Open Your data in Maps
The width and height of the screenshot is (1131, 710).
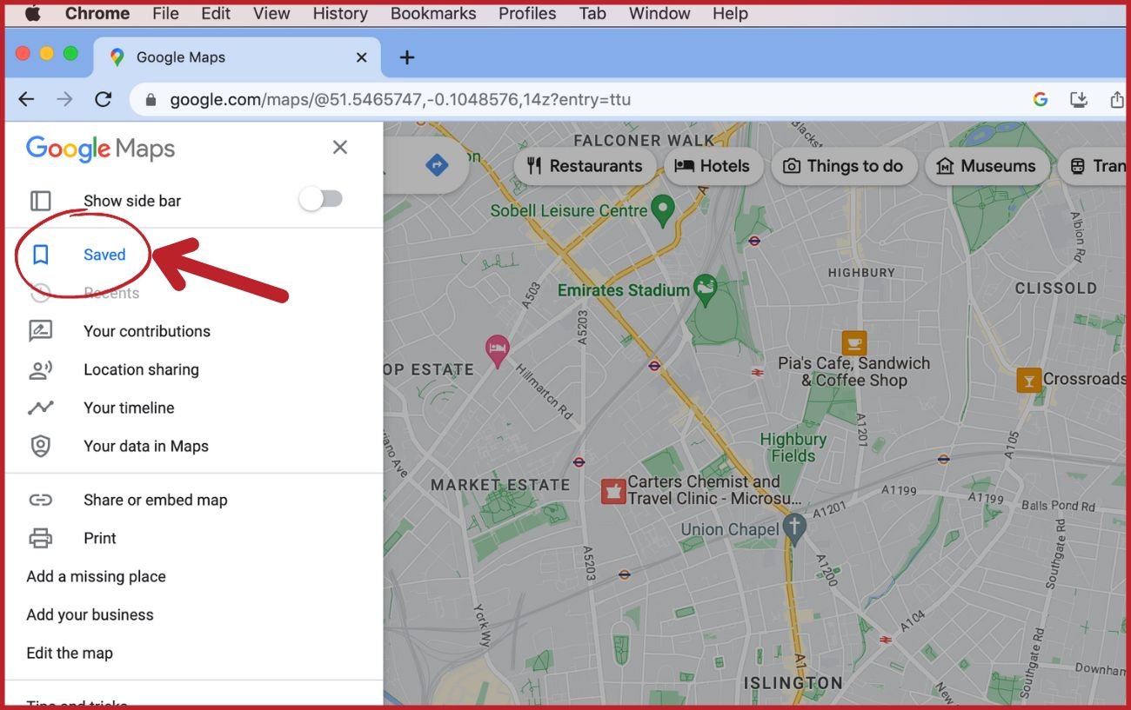pos(146,446)
